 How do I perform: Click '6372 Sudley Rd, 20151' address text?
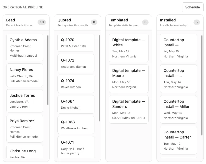pyautogui.click(x=128, y=118)
